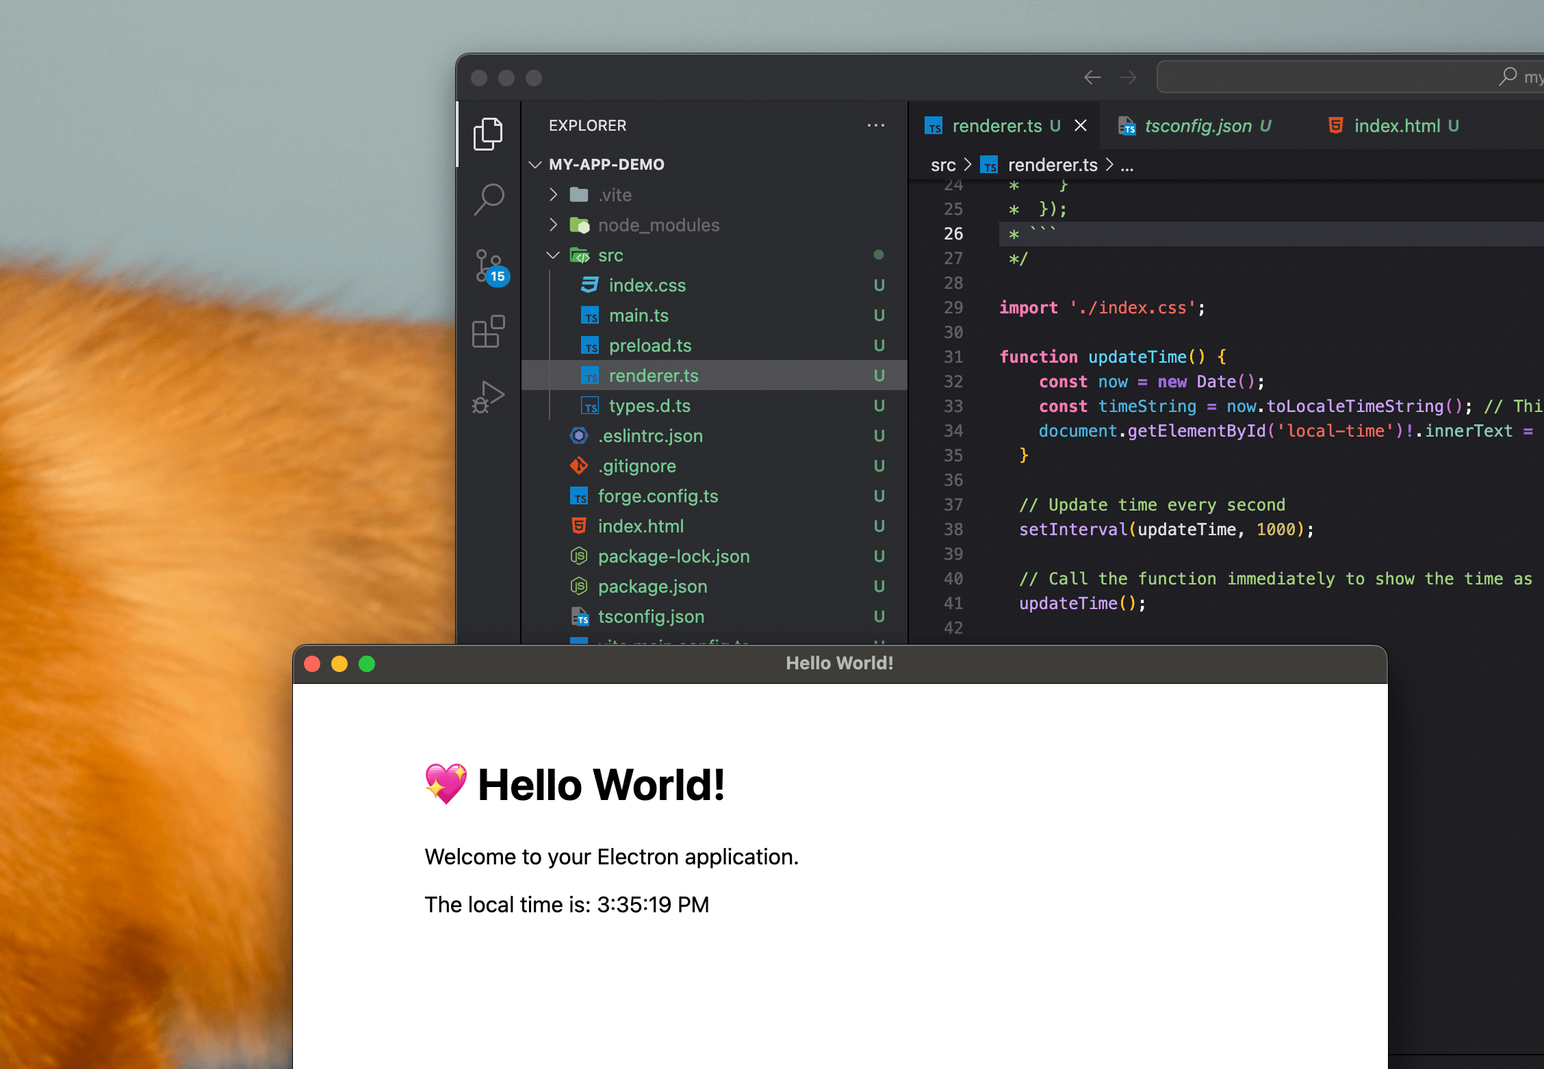Click the go back arrow
1544x1069 pixels.
click(1092, 77)
